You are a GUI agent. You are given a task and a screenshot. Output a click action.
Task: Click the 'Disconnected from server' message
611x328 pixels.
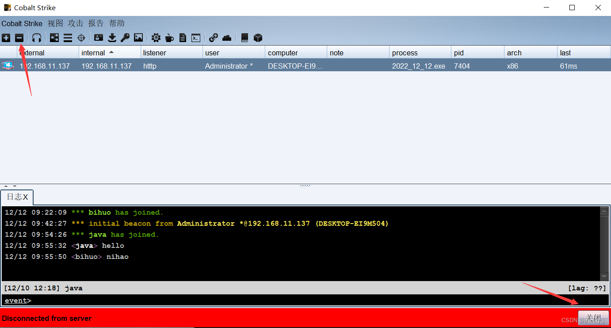(x=47, y=318)
